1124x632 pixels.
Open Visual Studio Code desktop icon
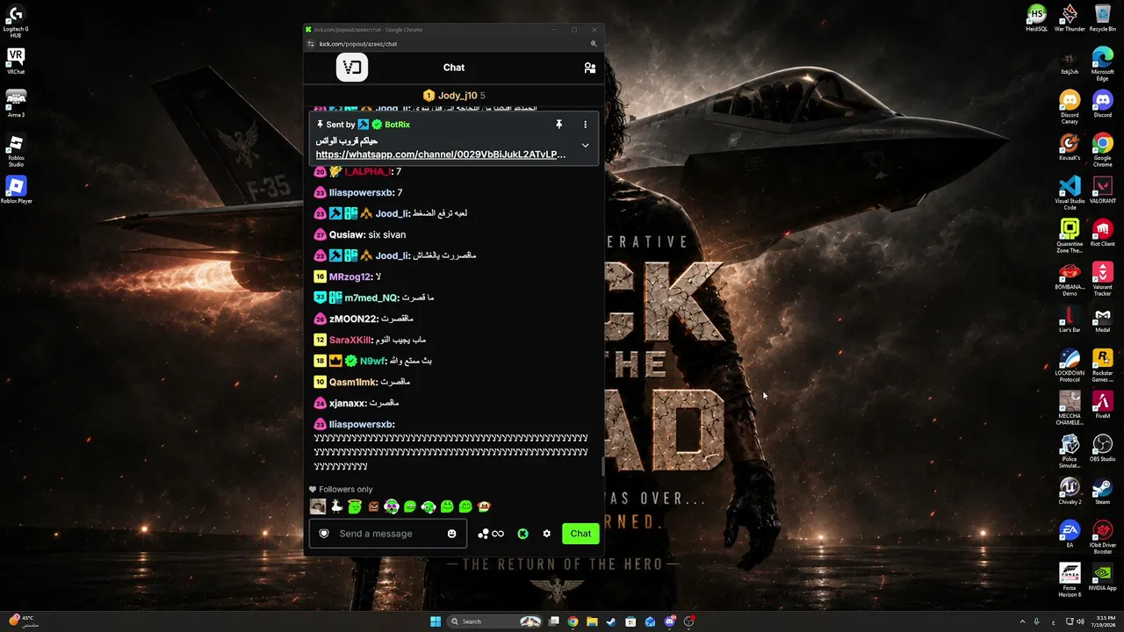tap(1070, 193)
